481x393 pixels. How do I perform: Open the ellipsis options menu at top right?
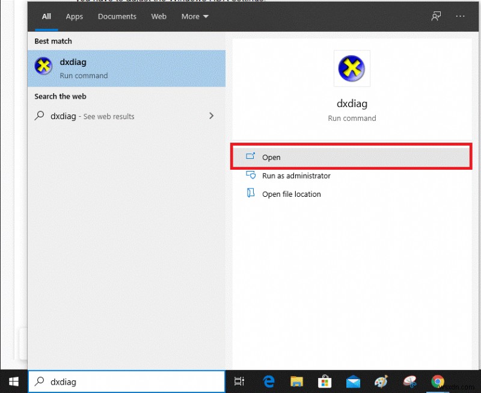[x=460, y=16]
